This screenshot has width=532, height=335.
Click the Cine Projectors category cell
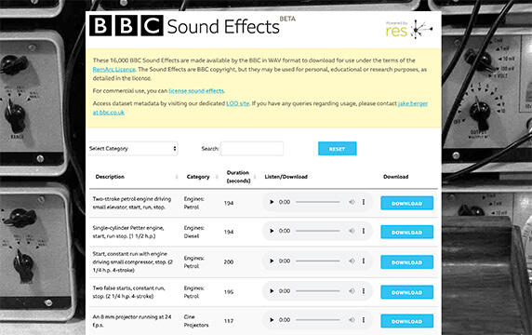(196, 321)
